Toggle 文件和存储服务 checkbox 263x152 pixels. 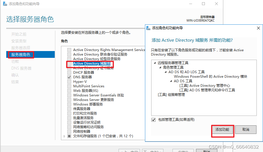pos(69,136)
